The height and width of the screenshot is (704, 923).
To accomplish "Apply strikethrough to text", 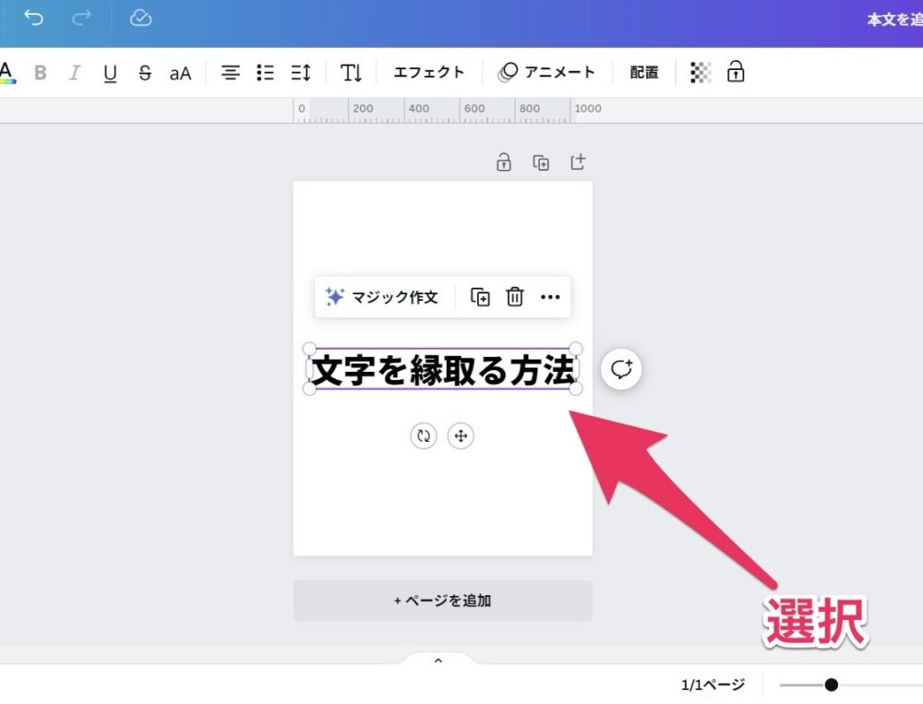I will 145,73.
